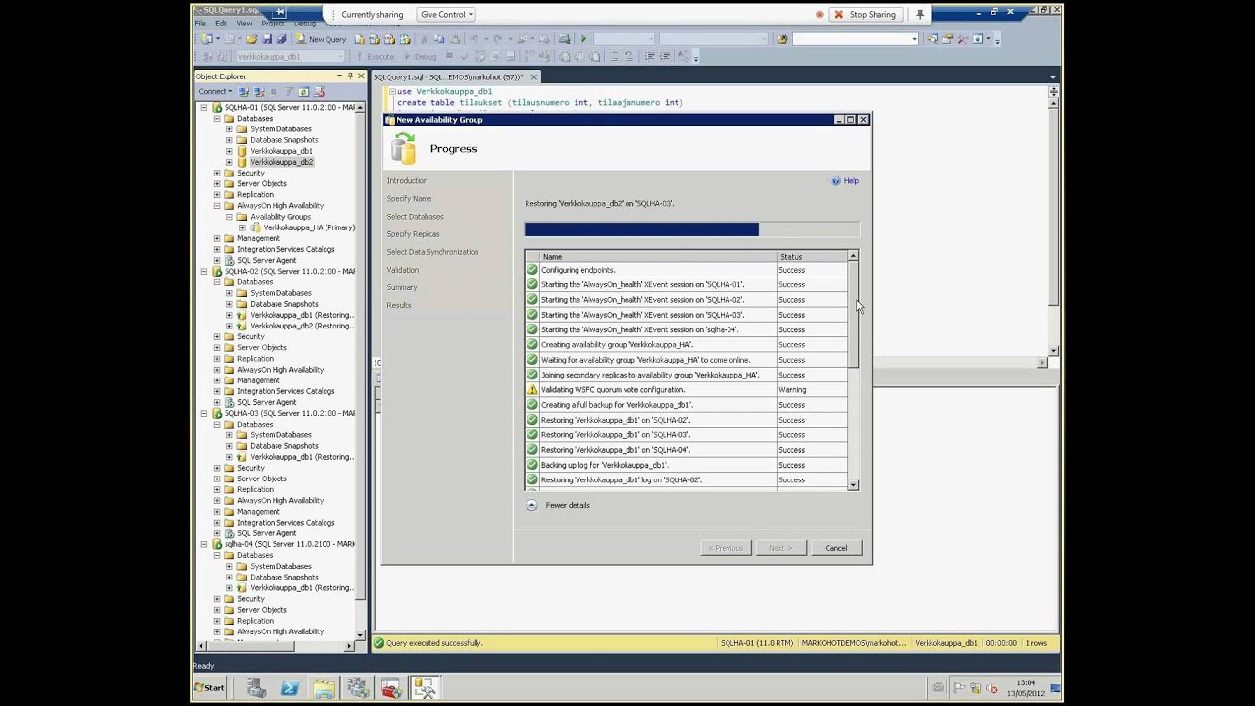Image resolution: width=1255 pixels, height=706 pixels.
Task: Collapse details with the Fewer details toggle
Action: [x=559, y=505]
